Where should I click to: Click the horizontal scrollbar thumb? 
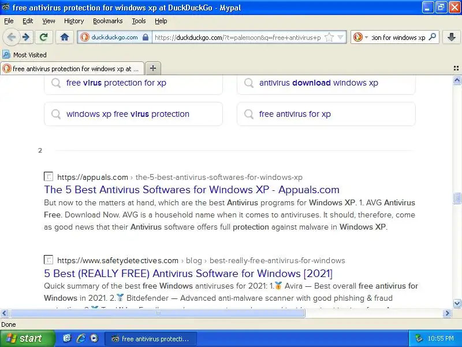[157, 313]
